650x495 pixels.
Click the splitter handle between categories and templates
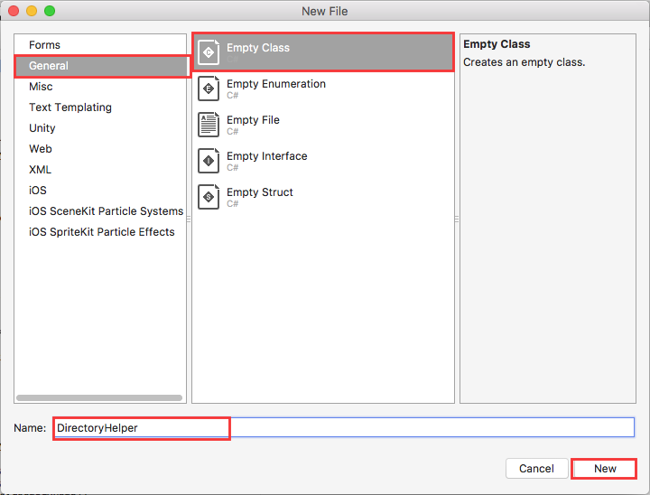coord(189,219)
